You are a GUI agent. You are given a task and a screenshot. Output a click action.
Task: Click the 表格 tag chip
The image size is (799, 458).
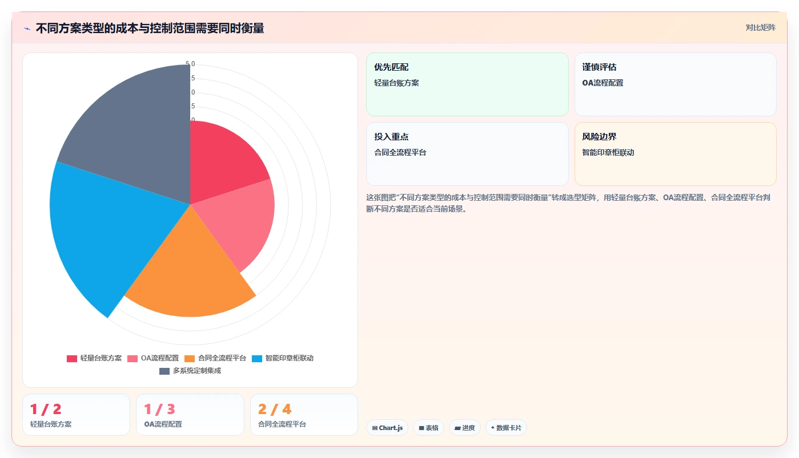point(428,428)
